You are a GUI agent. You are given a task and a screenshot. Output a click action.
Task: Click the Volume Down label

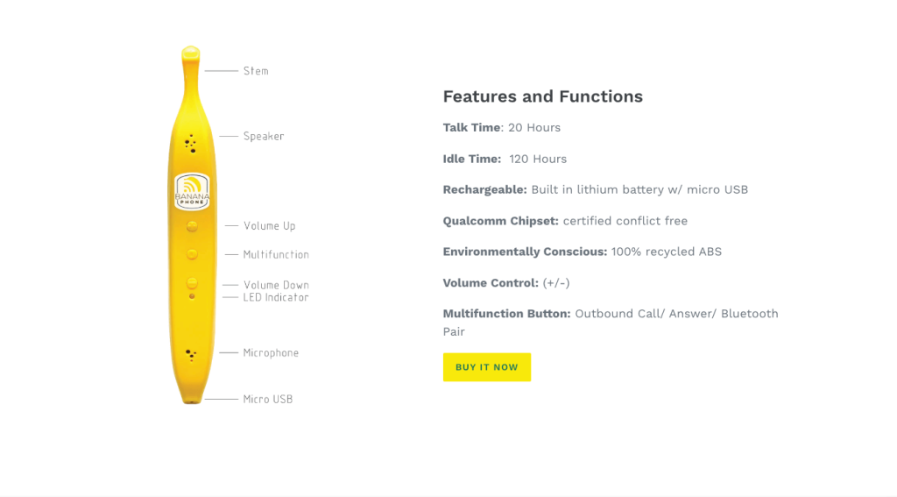point(276,285)
